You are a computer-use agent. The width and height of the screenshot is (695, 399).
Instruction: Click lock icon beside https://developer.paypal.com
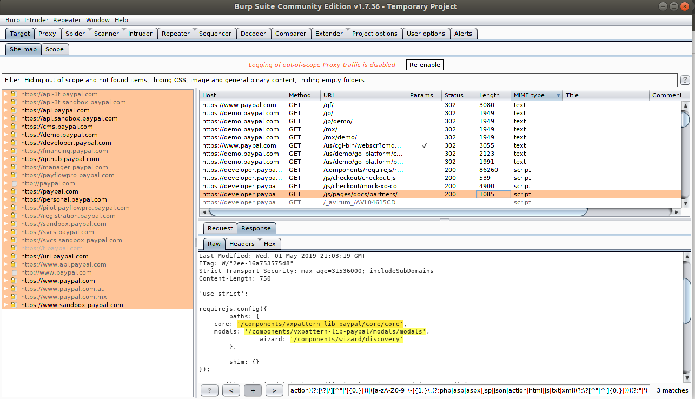14,143
